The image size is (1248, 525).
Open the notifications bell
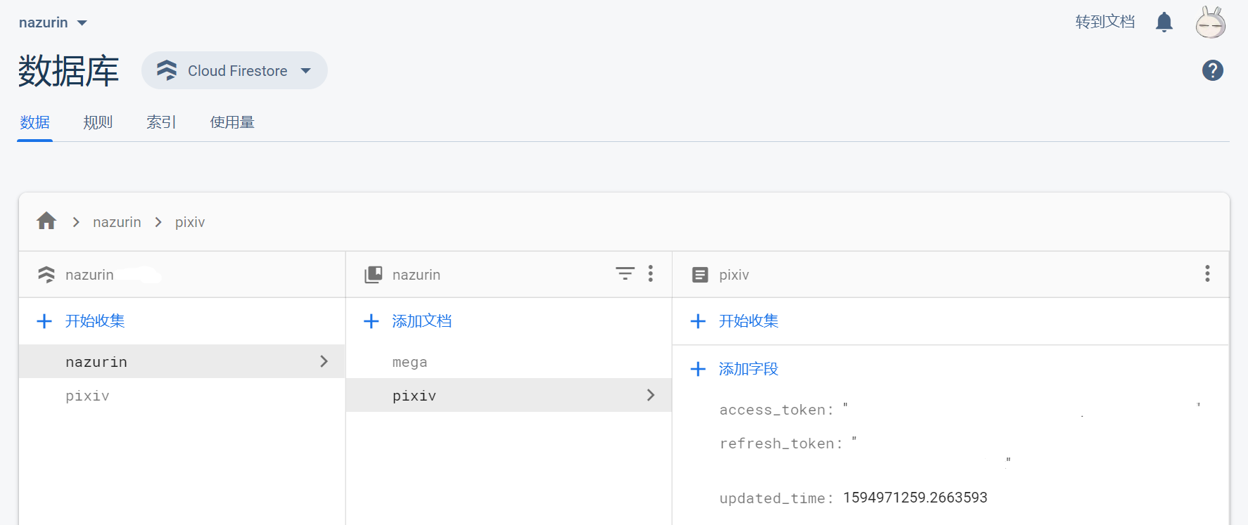tap(1164, 22)
